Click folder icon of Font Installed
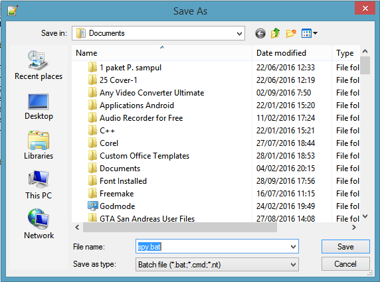This screenshot has height=282, width=380. [x=92, y=180]
